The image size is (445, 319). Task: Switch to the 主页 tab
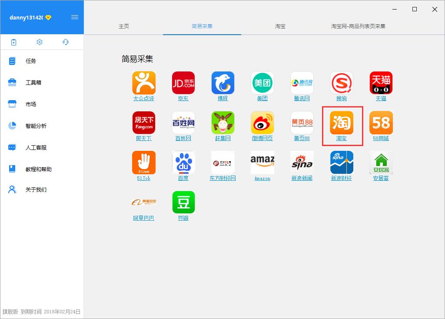[x=123, y=26]
